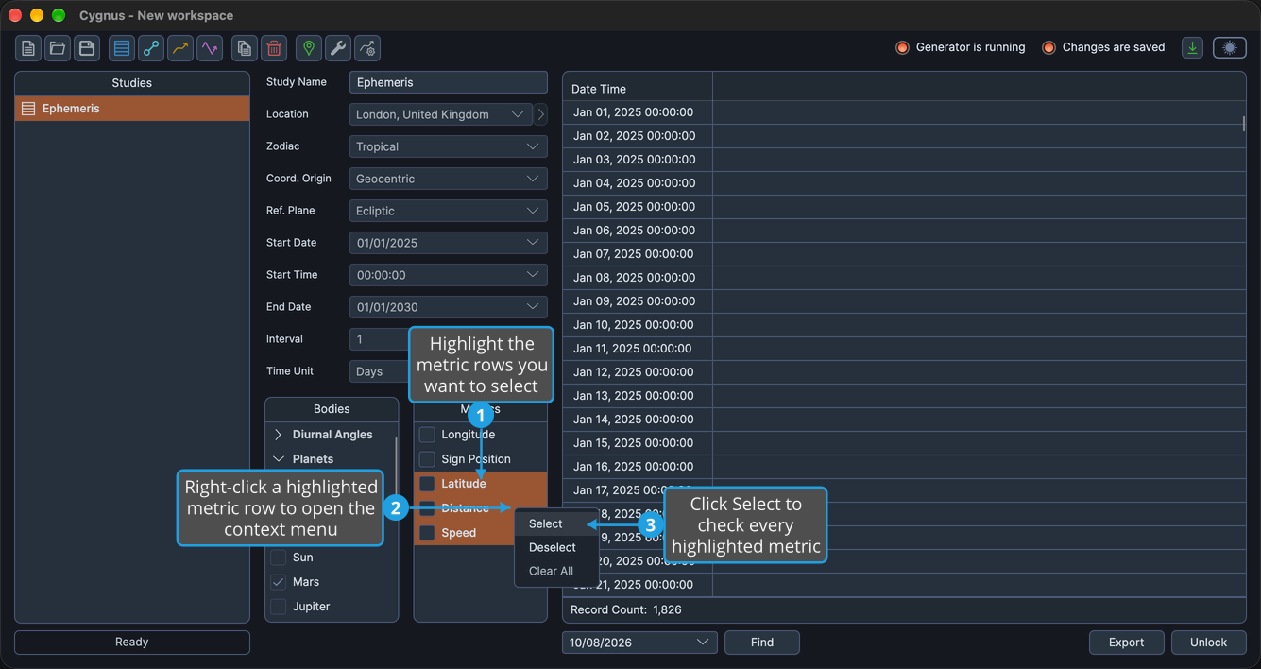Click the Record Count: 1,826 text
Screen dimensions: 1261x669
pyautogui.click(x=626, y=610)
